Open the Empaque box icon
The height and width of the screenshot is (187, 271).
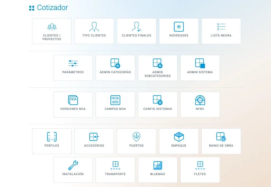[x=179, y=137]
